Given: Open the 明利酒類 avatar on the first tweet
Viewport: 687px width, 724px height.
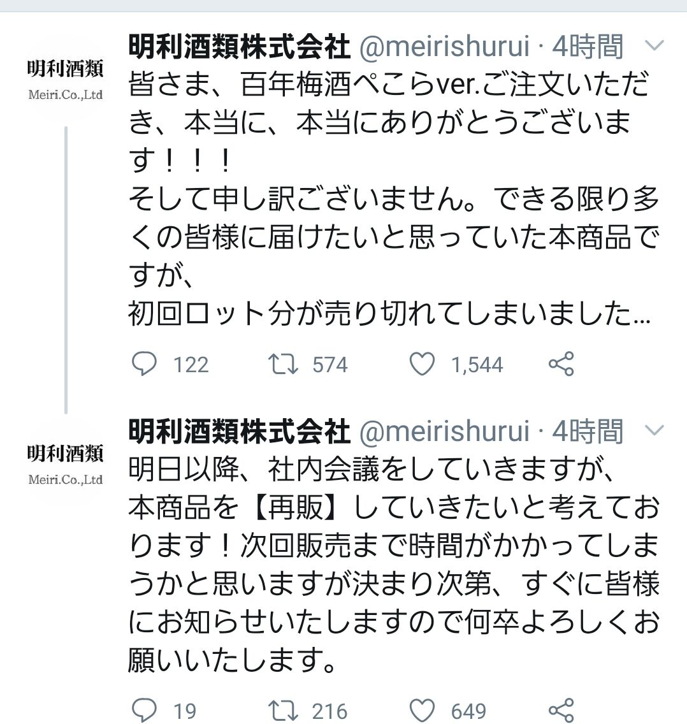Looking at the screenshot, I should pyautogui.click(x=65, y=78).
